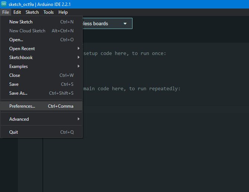The height and width of the screenshot is (192, 249).
Task: Click the board selector dropdown arrow
Action: tap(125, 24)
